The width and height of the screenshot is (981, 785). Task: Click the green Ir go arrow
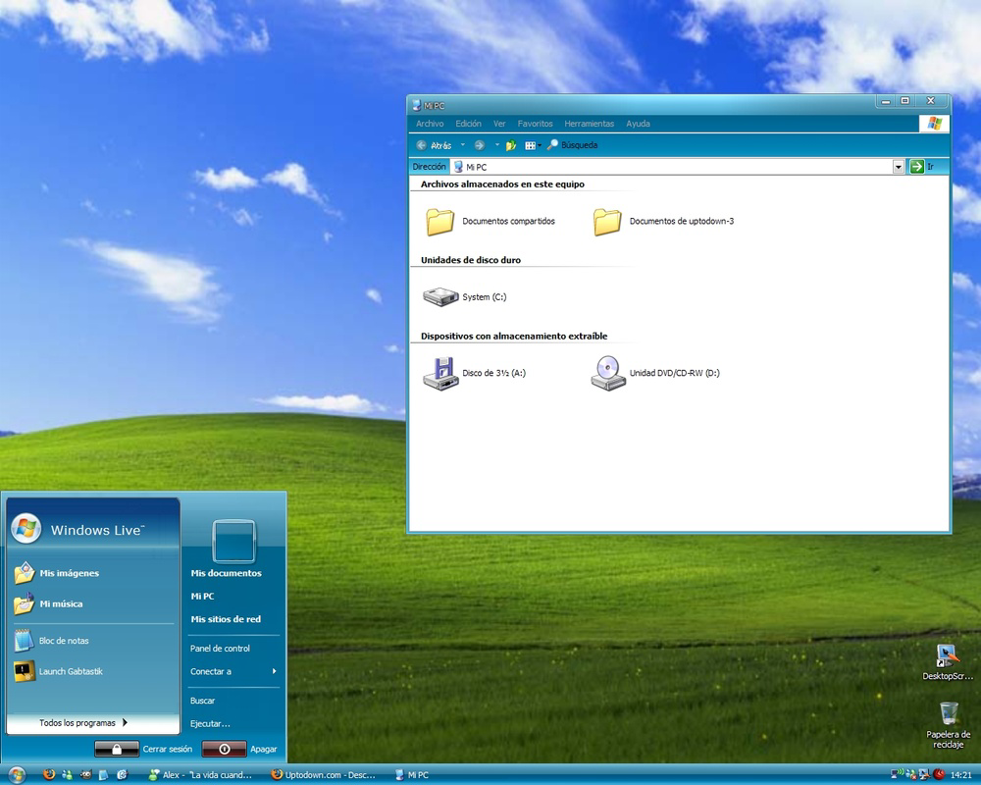click(x=917, y=167)
